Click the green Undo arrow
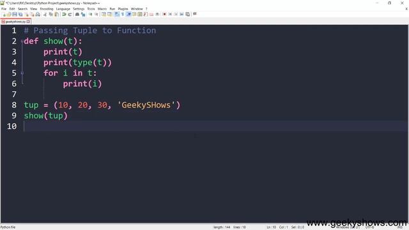The width and height of the screenshot is (409, 230). click(x=64, y=14)
